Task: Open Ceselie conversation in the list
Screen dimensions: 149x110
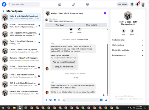Action: coord(21,51)
